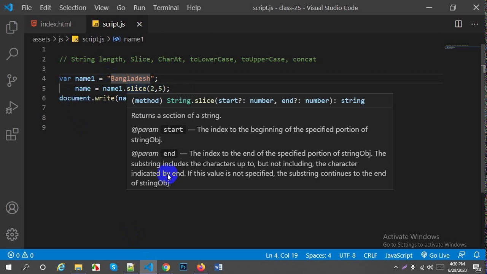Viewport: 487px width, 274px height.
Task: Click line number 9 in the gutter
Action: coord(44,127)
